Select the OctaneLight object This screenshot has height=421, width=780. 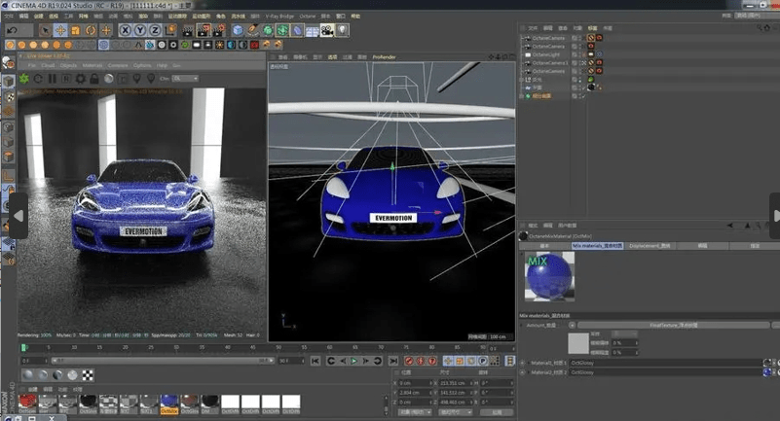pyautogui.click(x=545, y=54)
